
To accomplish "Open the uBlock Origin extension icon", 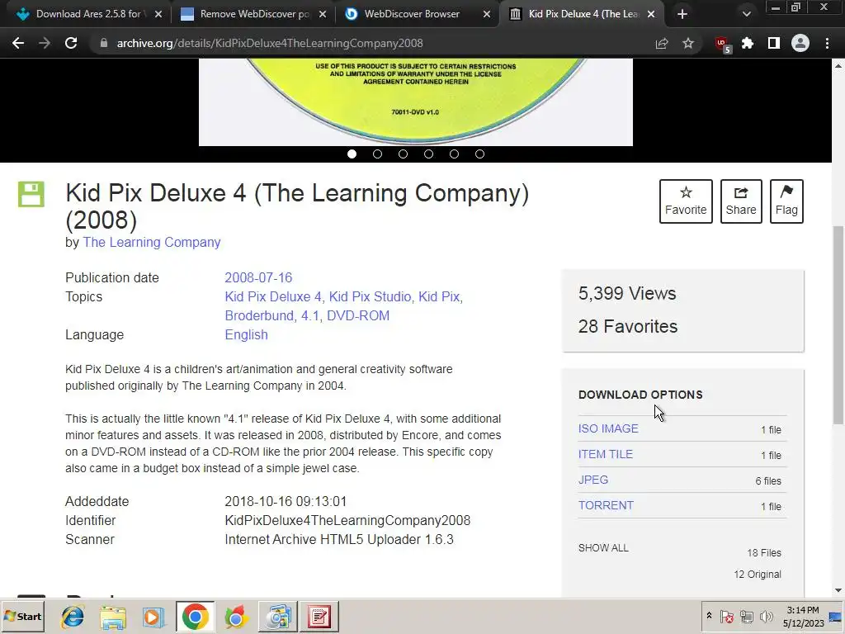I will tap(722, 45).
